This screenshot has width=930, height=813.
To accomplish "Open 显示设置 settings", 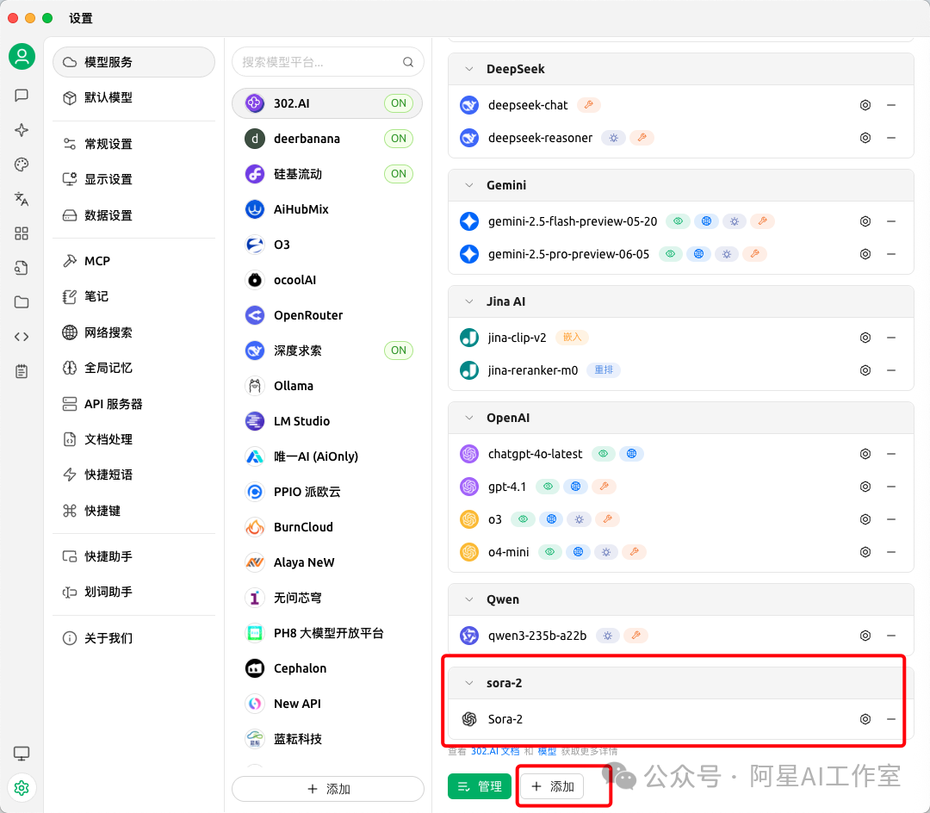I will point(134,179).
